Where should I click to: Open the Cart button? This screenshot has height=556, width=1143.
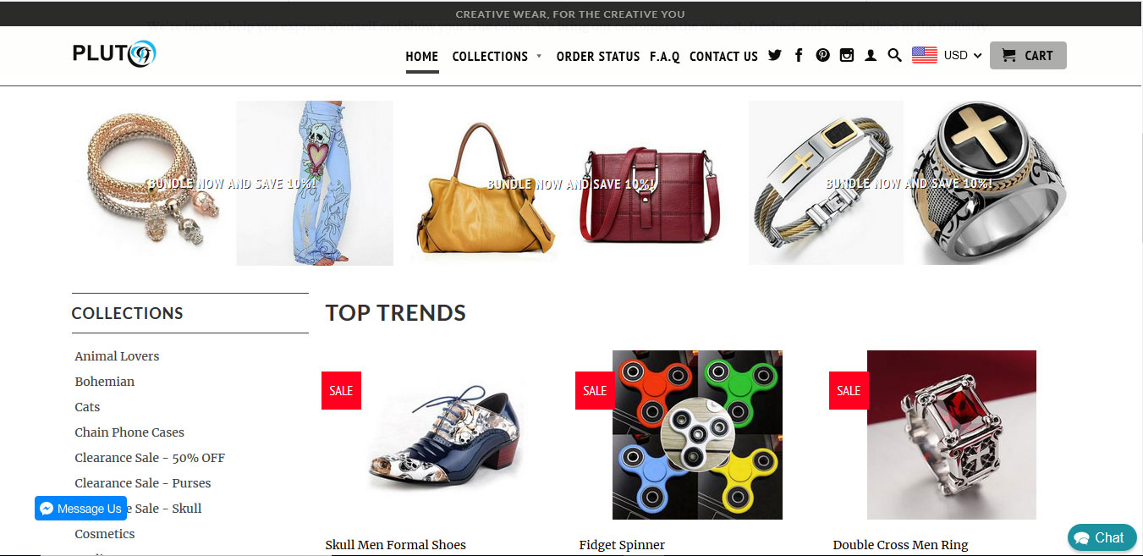(x=1028, y=55)
